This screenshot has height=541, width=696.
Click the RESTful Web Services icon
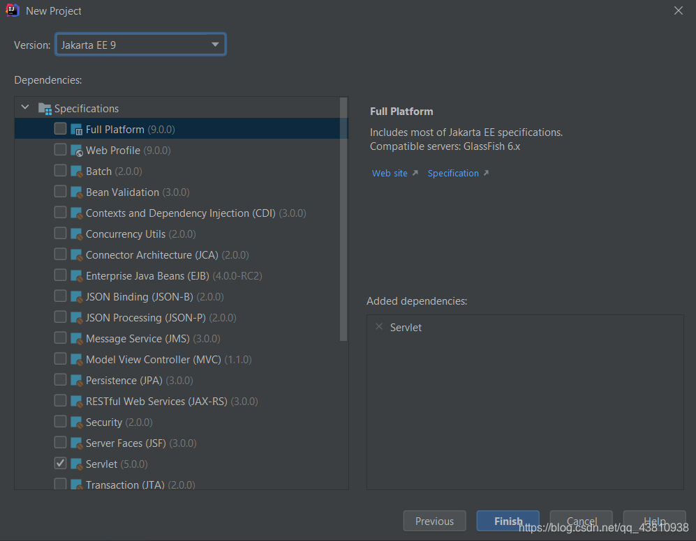point(76,402)
